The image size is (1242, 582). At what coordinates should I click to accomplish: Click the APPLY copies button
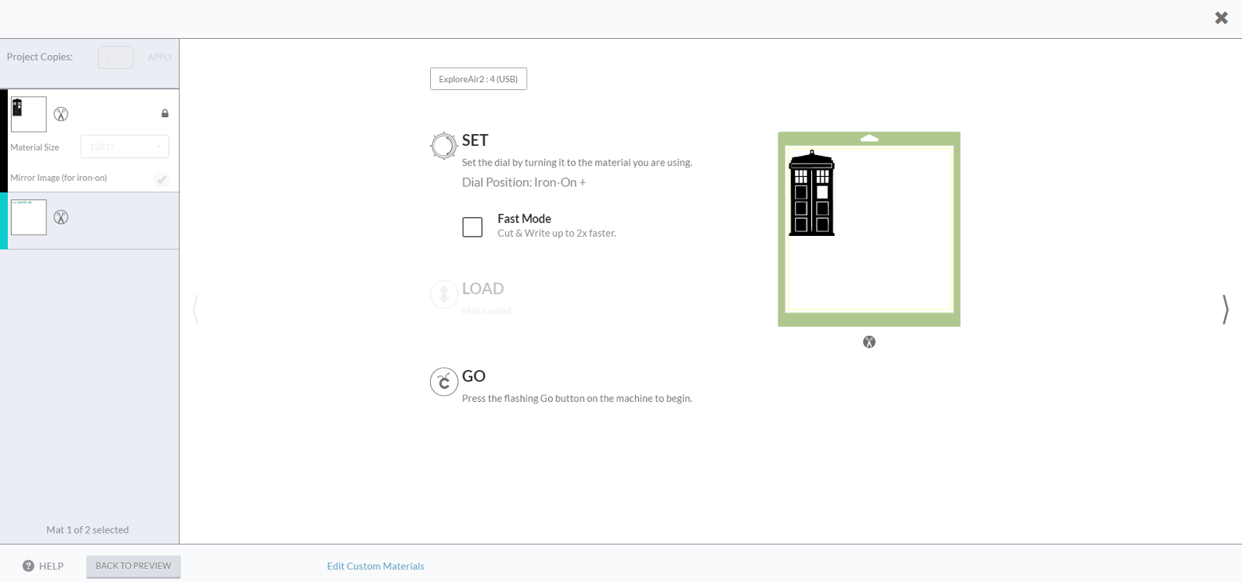coord(160,57)
